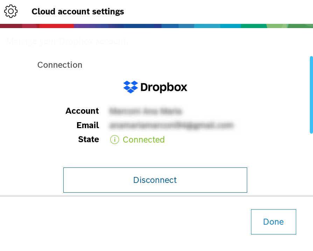Click the State label

click(89, 139)
